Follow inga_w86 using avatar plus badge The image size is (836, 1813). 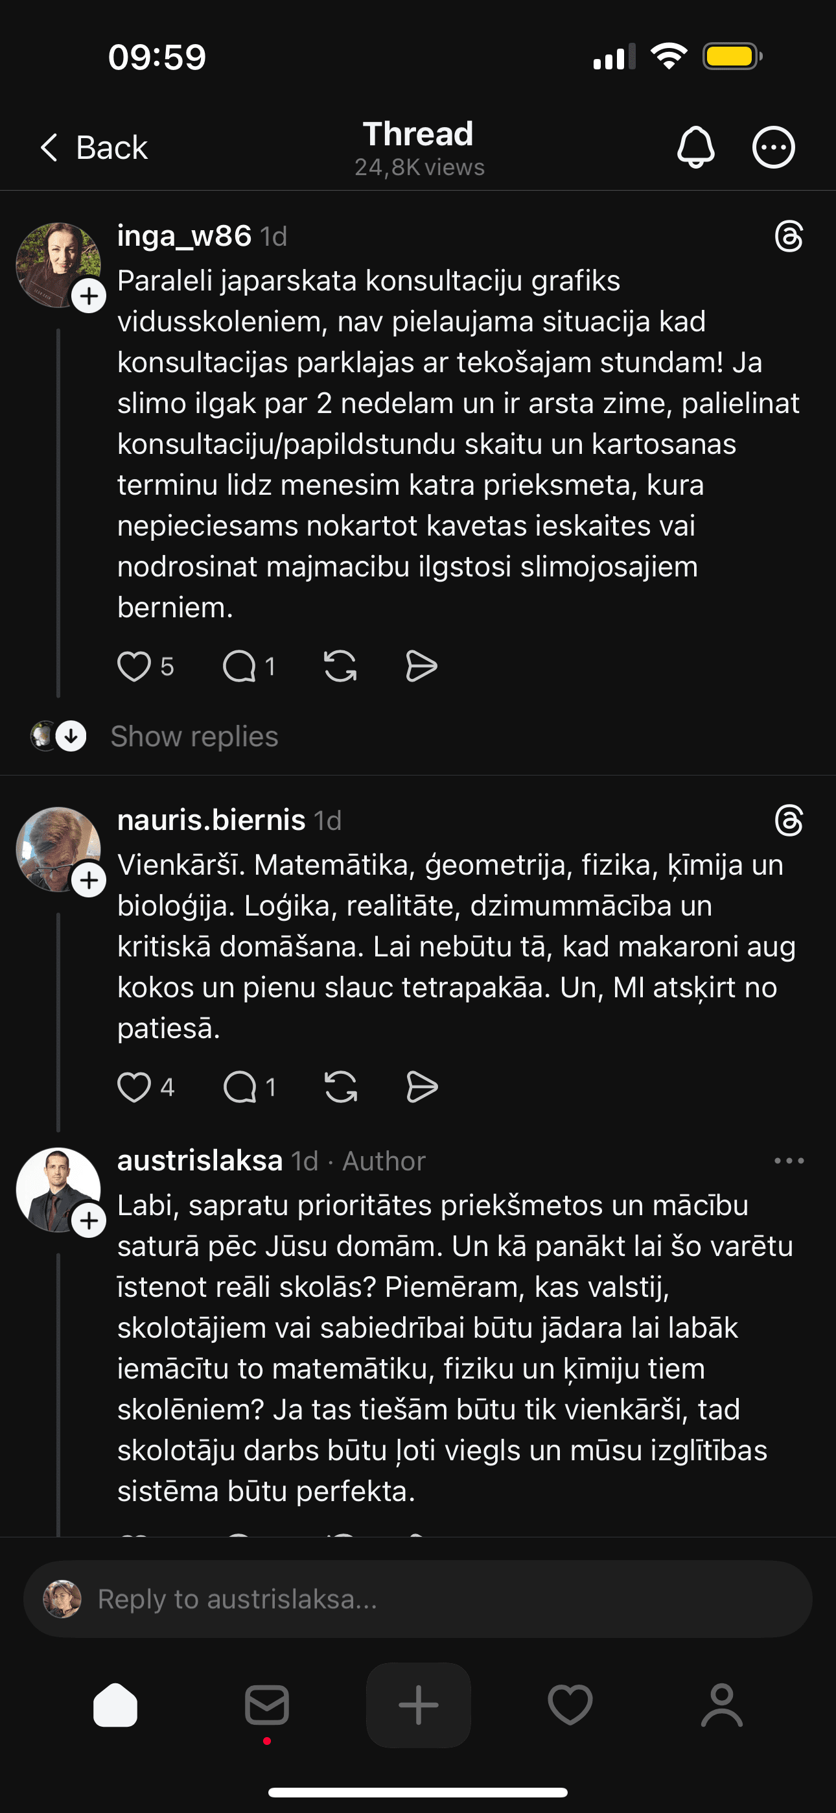pyautogui.click(x=89, y=296)
